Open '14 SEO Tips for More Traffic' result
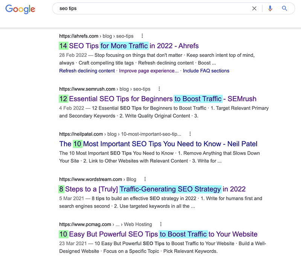 coord(129,46)
